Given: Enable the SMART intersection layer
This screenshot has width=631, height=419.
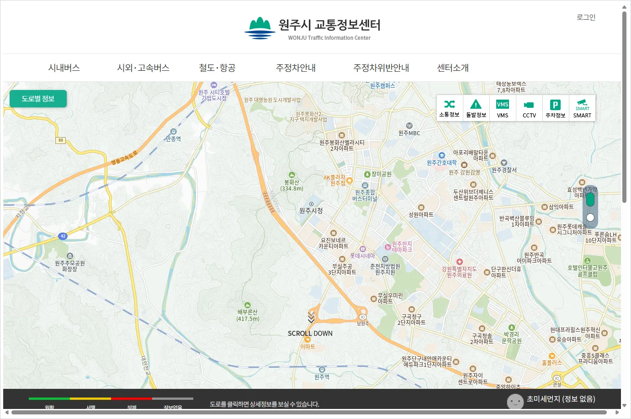Looking at the screenshot, I should pyautogui.click(x=582, y=108).
